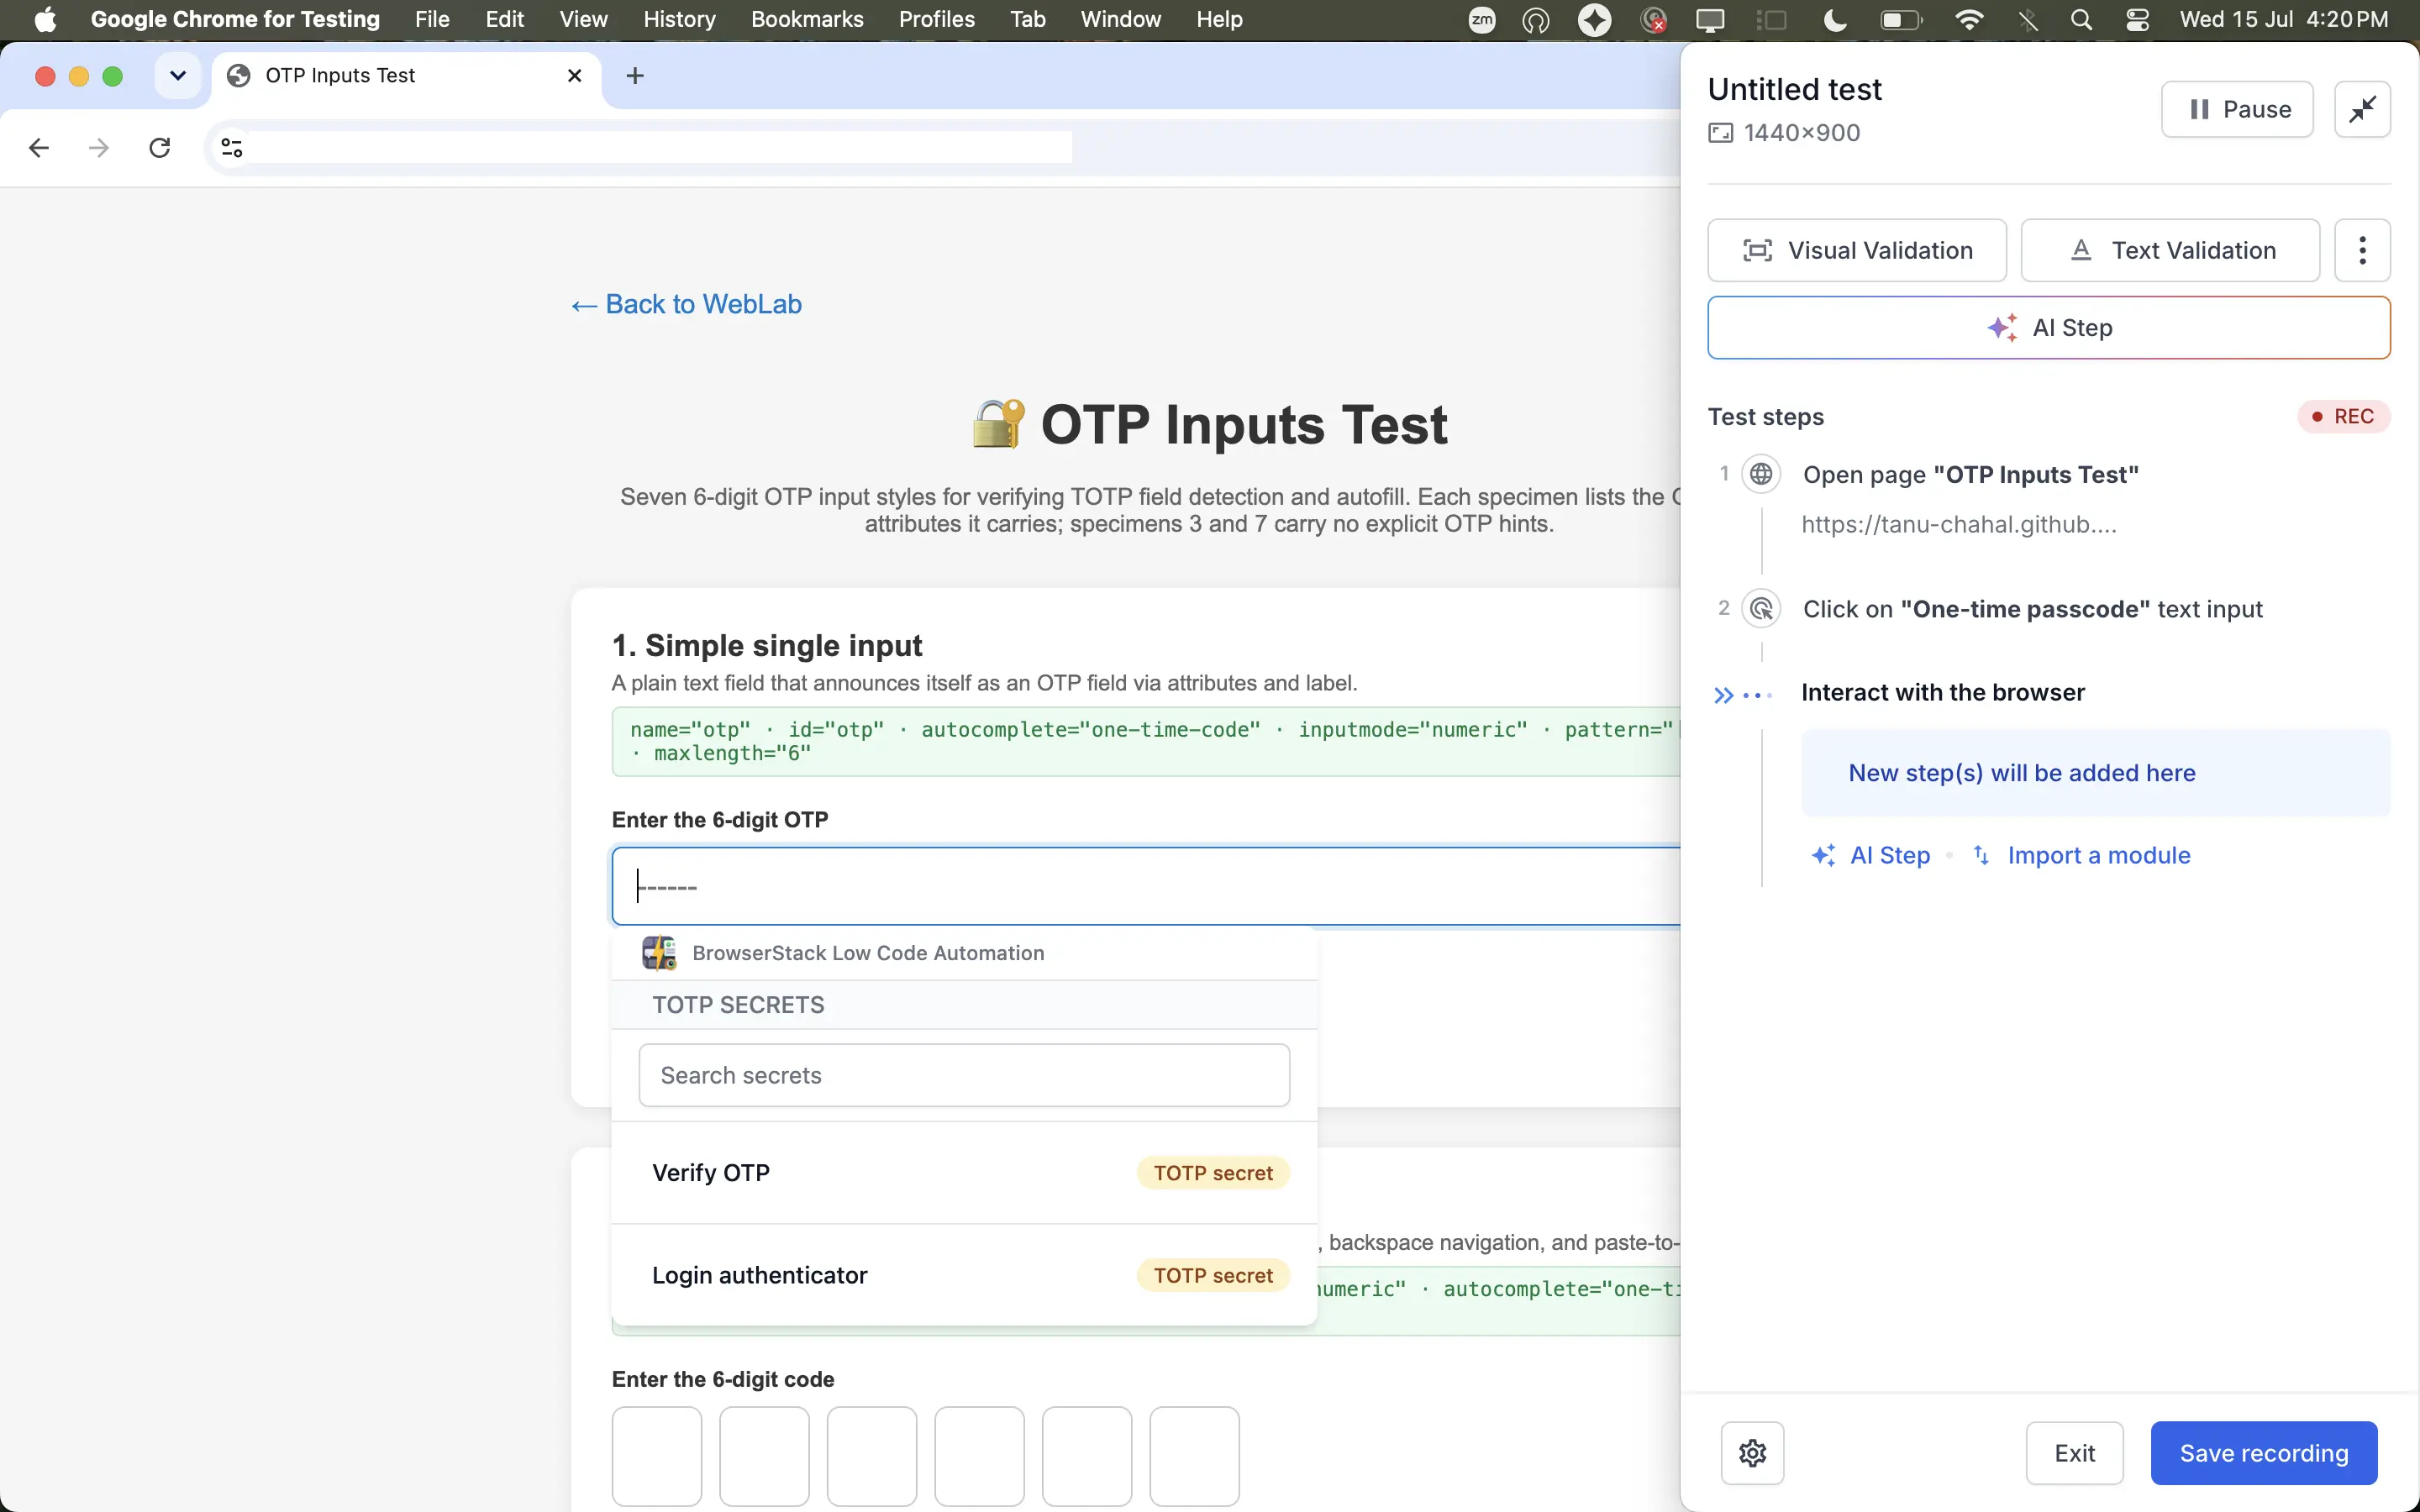The width and height of the screenshot is (2420, 1512).
Task: Save the recording
Action: click(2263, 1452)
